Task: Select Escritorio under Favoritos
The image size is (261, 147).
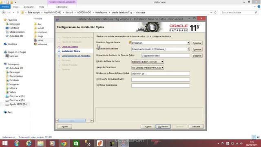Action: (14, 28)
